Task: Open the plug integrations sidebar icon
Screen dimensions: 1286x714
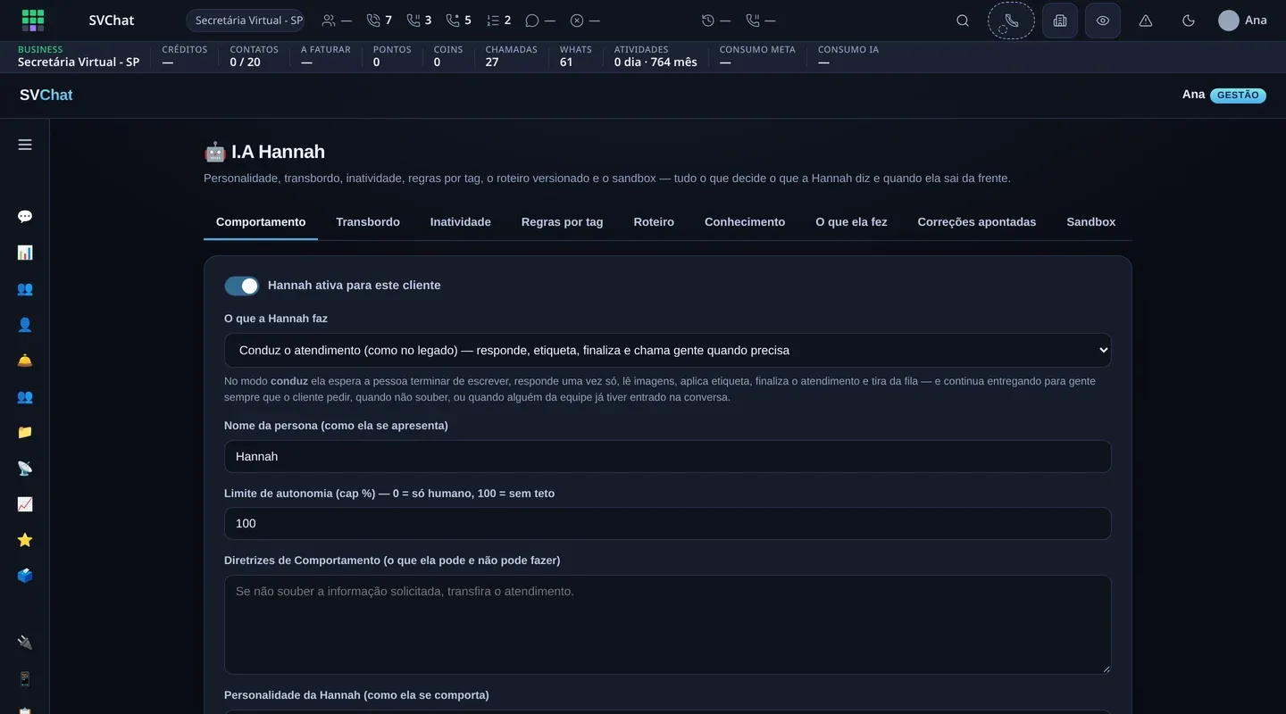Action: pyautogui.click(x=25, y=643)
